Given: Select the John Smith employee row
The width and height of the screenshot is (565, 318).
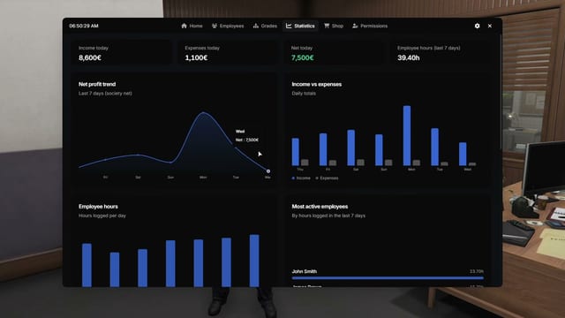Looking at the screenshot, I should click(x=388, y=275).
